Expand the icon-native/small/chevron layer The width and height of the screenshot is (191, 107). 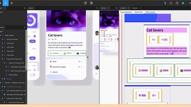coord(2,90)
